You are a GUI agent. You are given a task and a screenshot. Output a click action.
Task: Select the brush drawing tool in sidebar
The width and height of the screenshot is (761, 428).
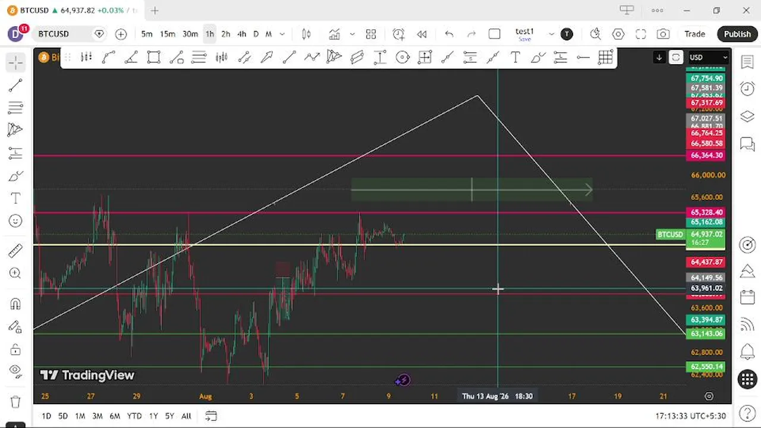tap(15, 176)
